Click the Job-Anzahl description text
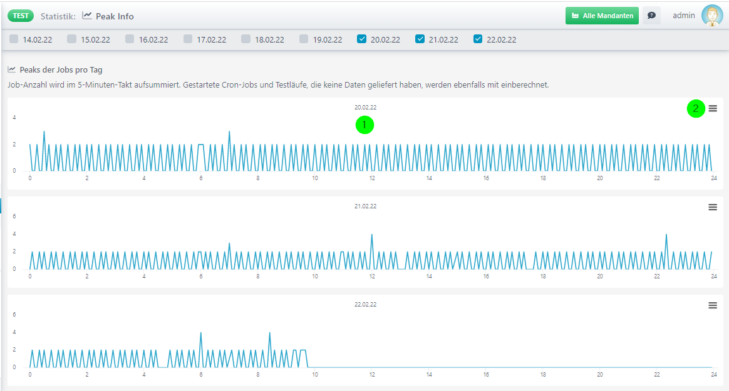Image resolution: width=729 pixels, height=391 pixels. pos(278,85)
